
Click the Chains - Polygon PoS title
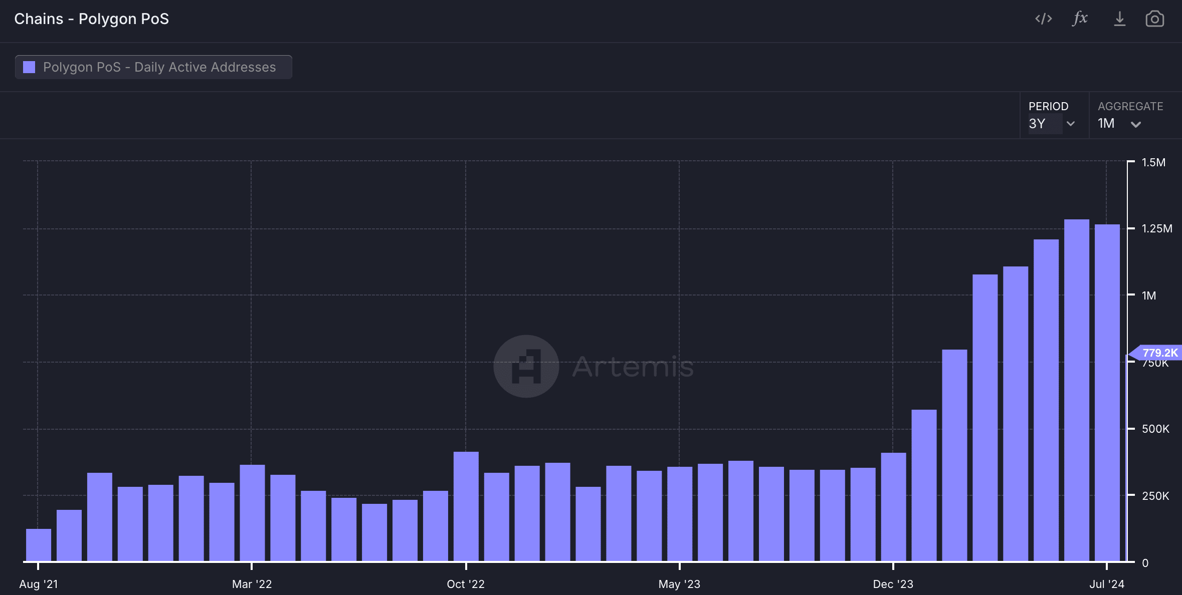91,19
